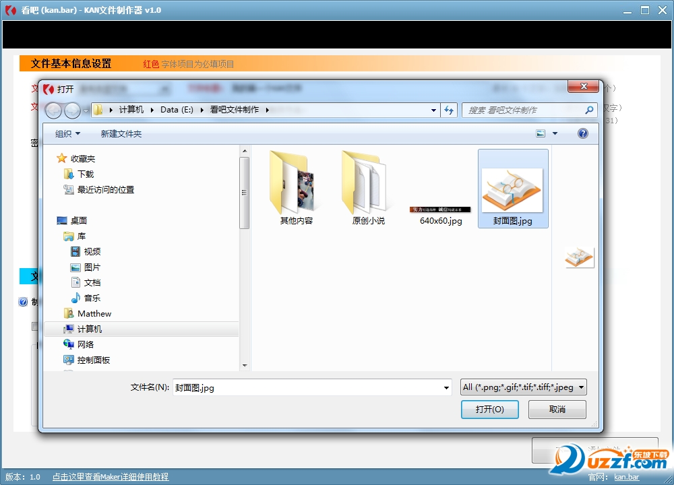Open the 文件名 dropdown arrow
This screenshot has height=485, width=674.
[446, 388]
